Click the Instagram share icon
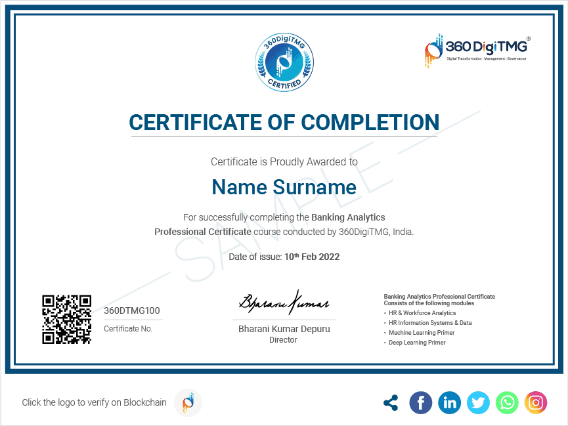 (535, 402)
